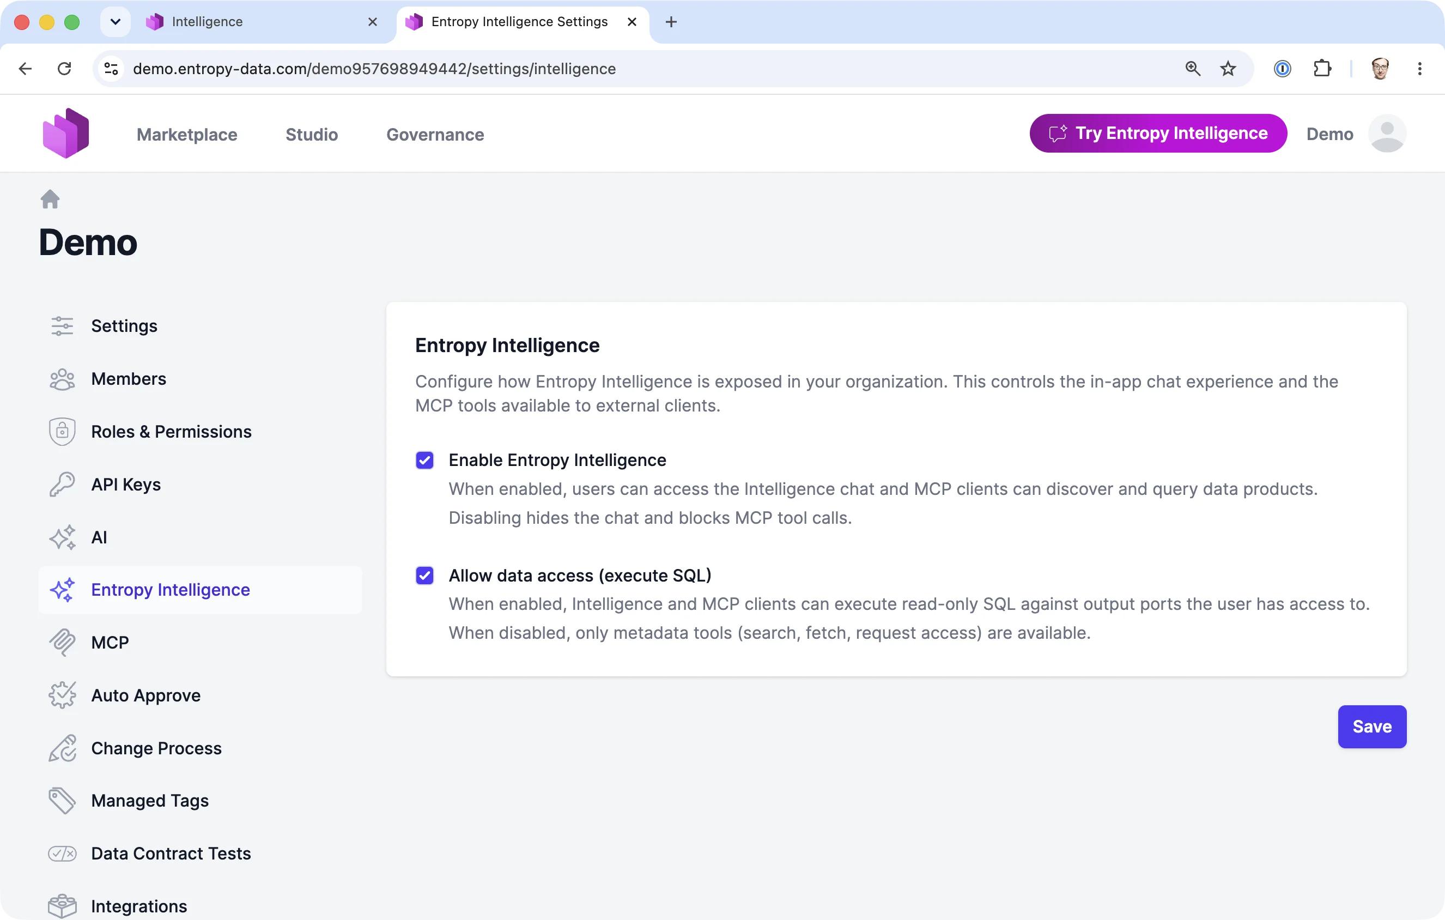Close the Intelligence tab
The height and width of the screenshot is (920, 1445).
tap(372, 22)
